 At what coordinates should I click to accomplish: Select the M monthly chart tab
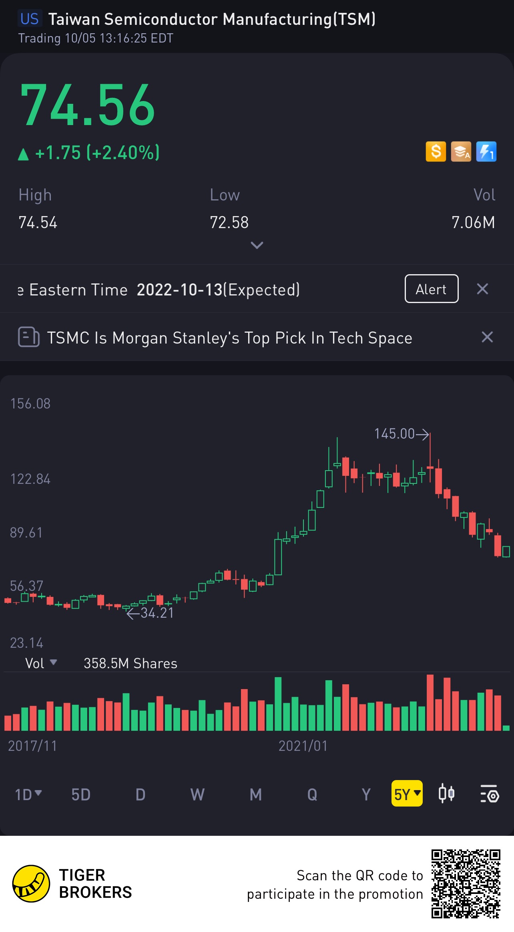255,794
